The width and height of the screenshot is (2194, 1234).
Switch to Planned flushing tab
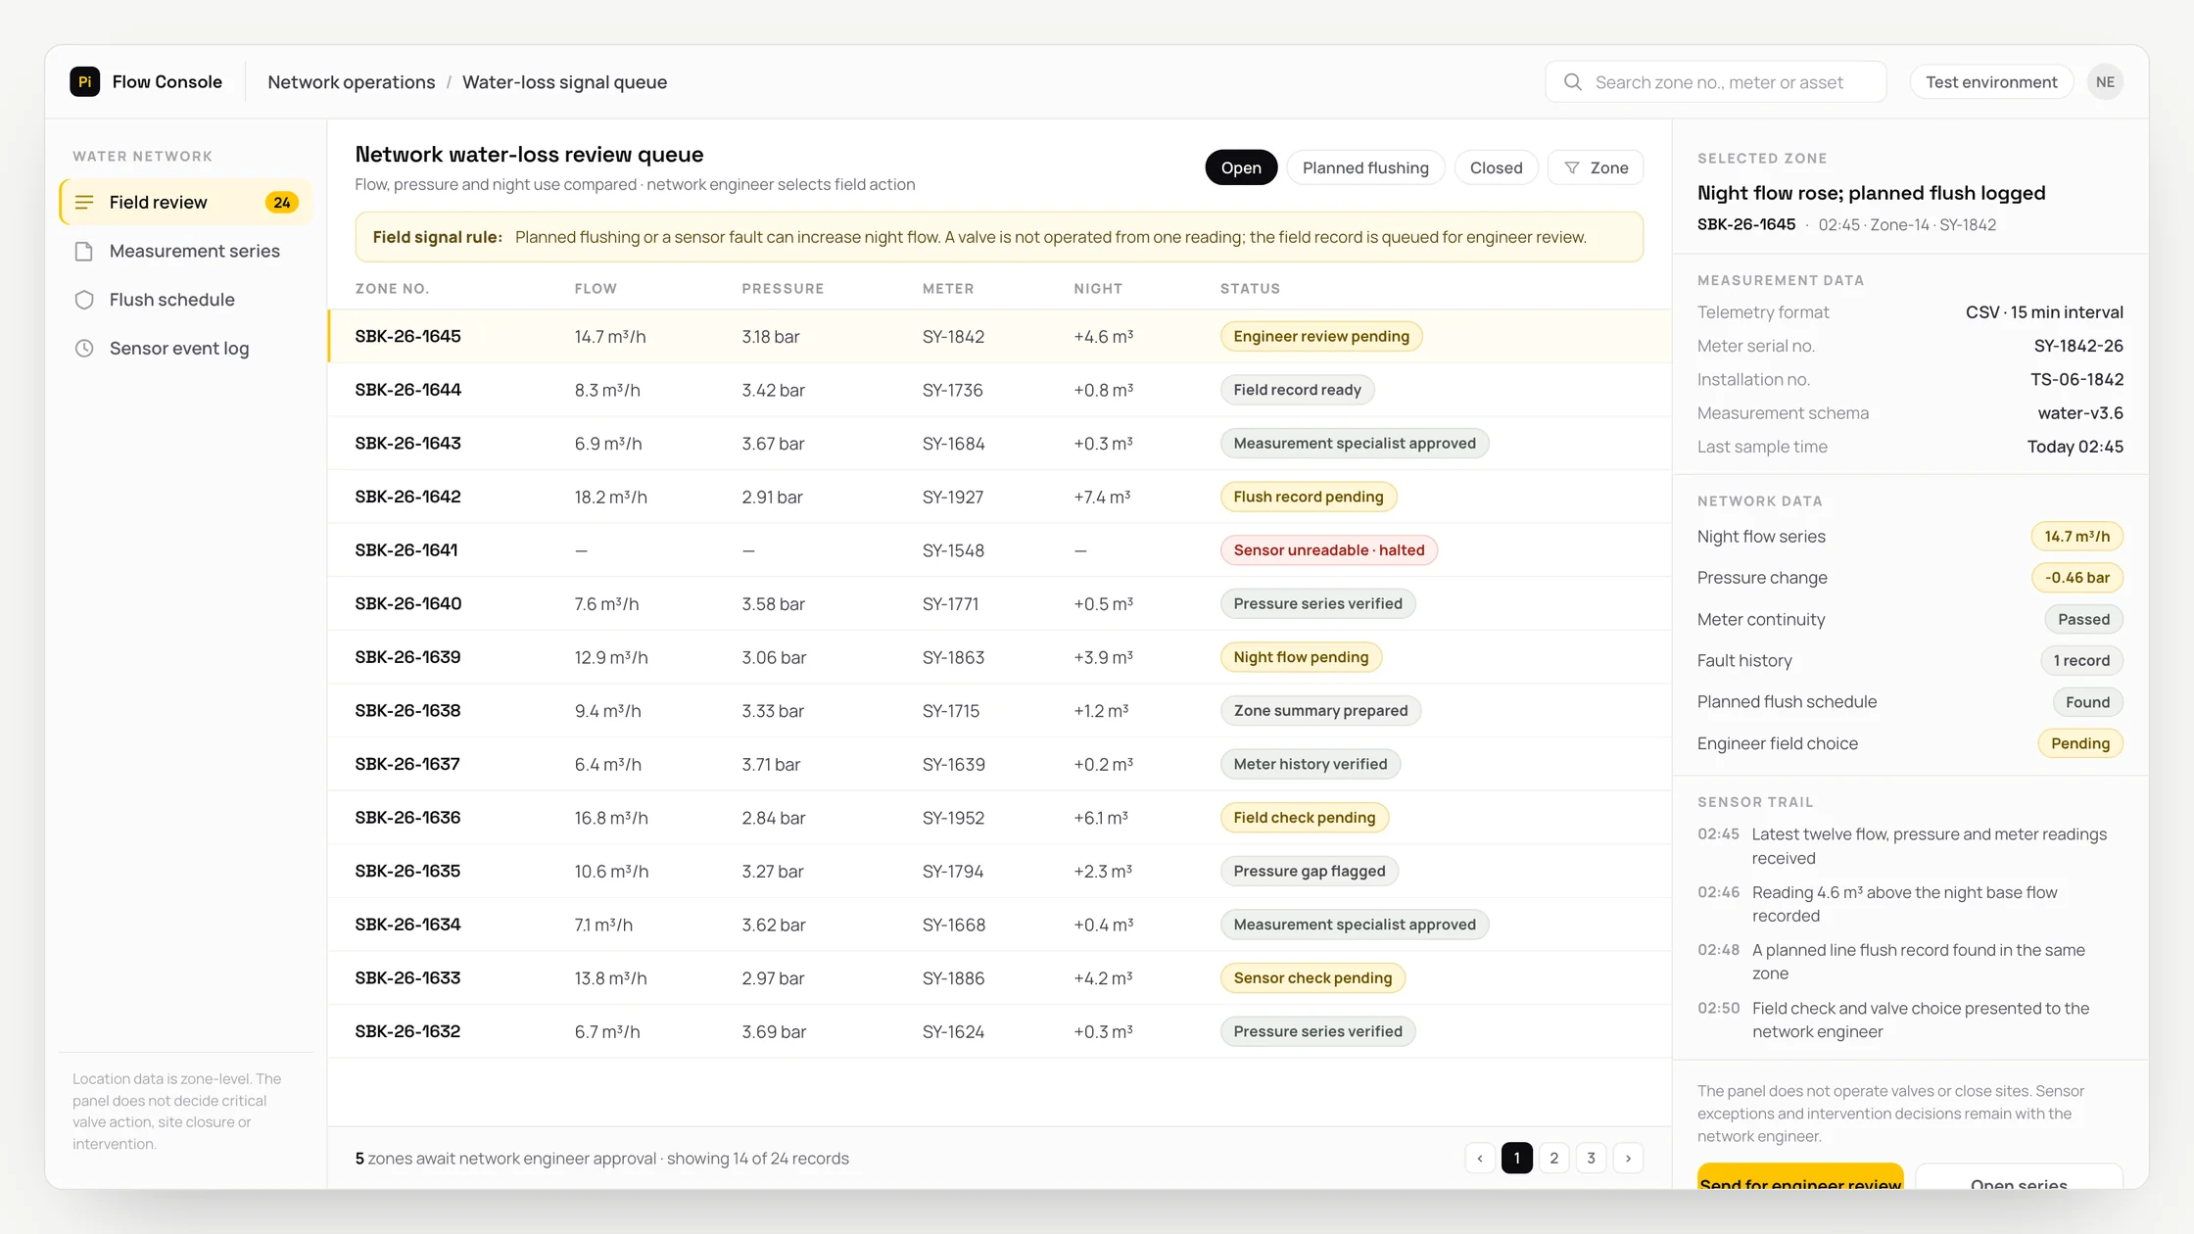tap(1365, 168)
